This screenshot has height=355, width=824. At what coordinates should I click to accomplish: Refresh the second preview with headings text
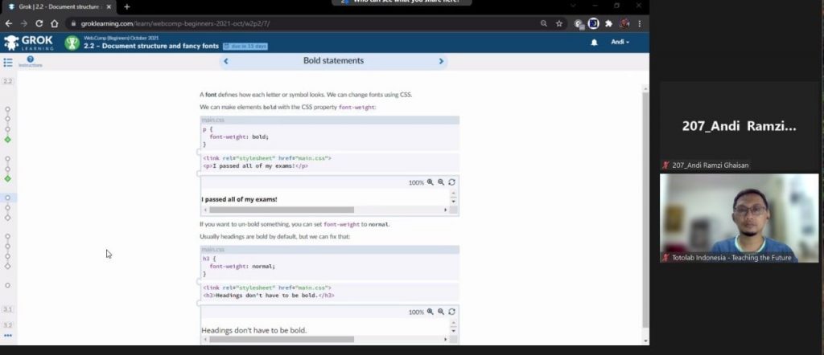(451, 312)
